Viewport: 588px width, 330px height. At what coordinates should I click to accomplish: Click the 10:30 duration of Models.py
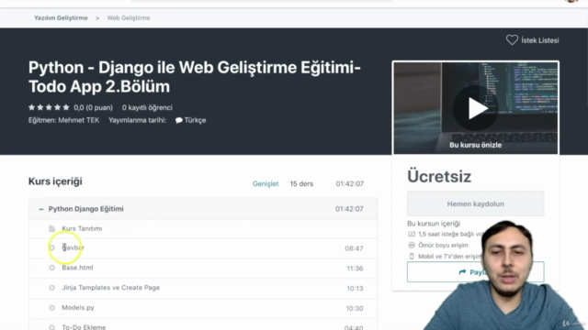pyautogui.click(x=355, y=308)
